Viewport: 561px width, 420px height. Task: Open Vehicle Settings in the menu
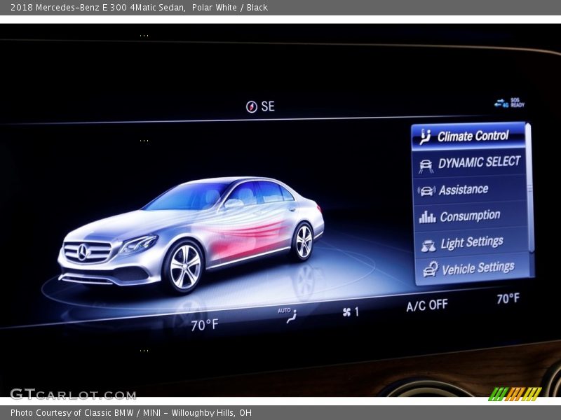[x=472, y=269]
